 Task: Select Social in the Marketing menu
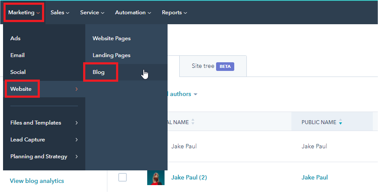pyautogui.click(x=18, y=72)
